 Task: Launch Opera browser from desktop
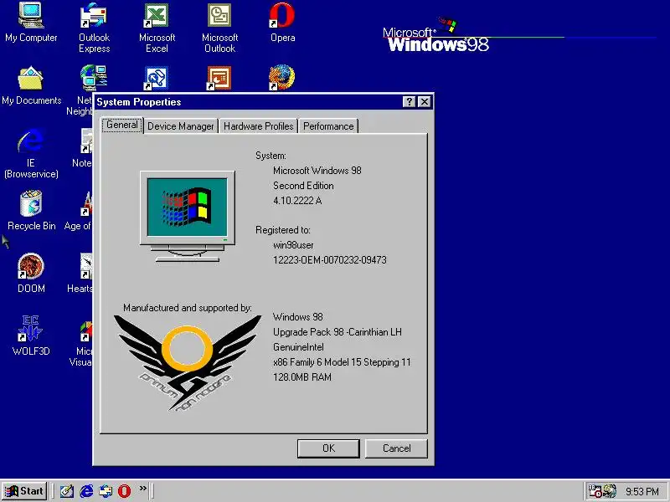tap(282, 22)
